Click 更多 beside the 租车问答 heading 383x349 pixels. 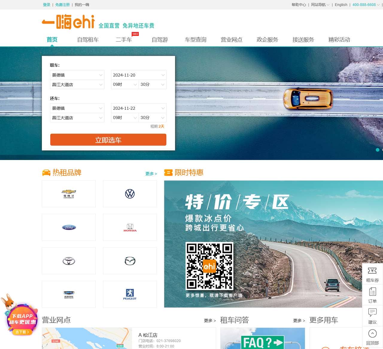[x=299, y=321]
